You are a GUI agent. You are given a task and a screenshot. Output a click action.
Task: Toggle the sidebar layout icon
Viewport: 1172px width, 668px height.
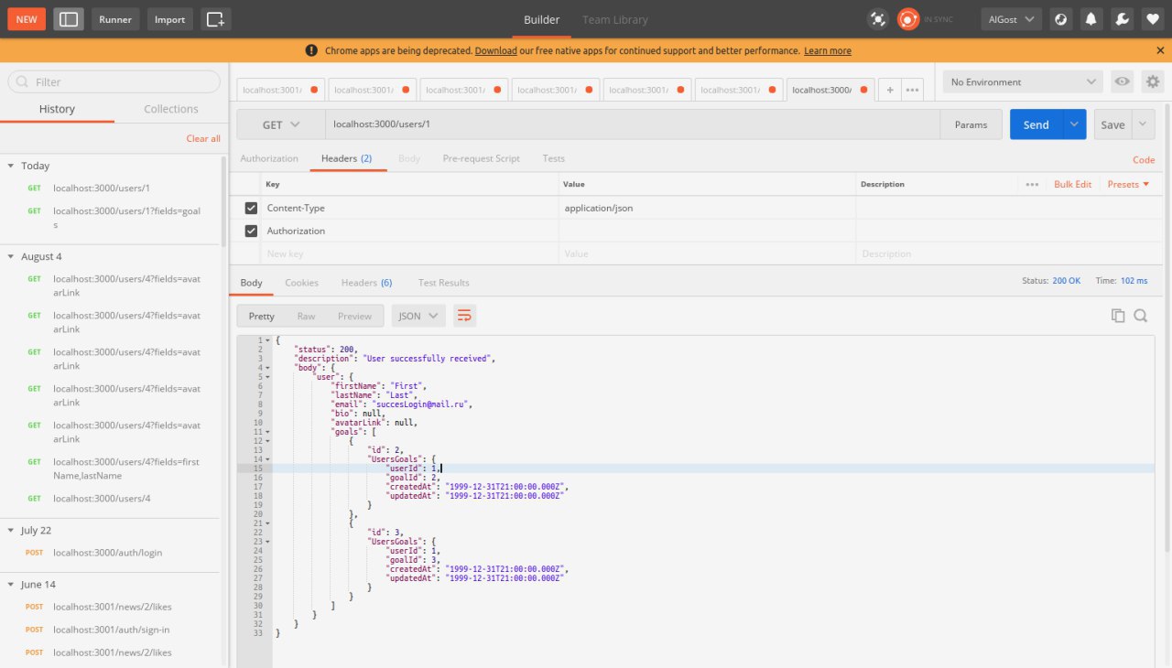coord(69,19)
